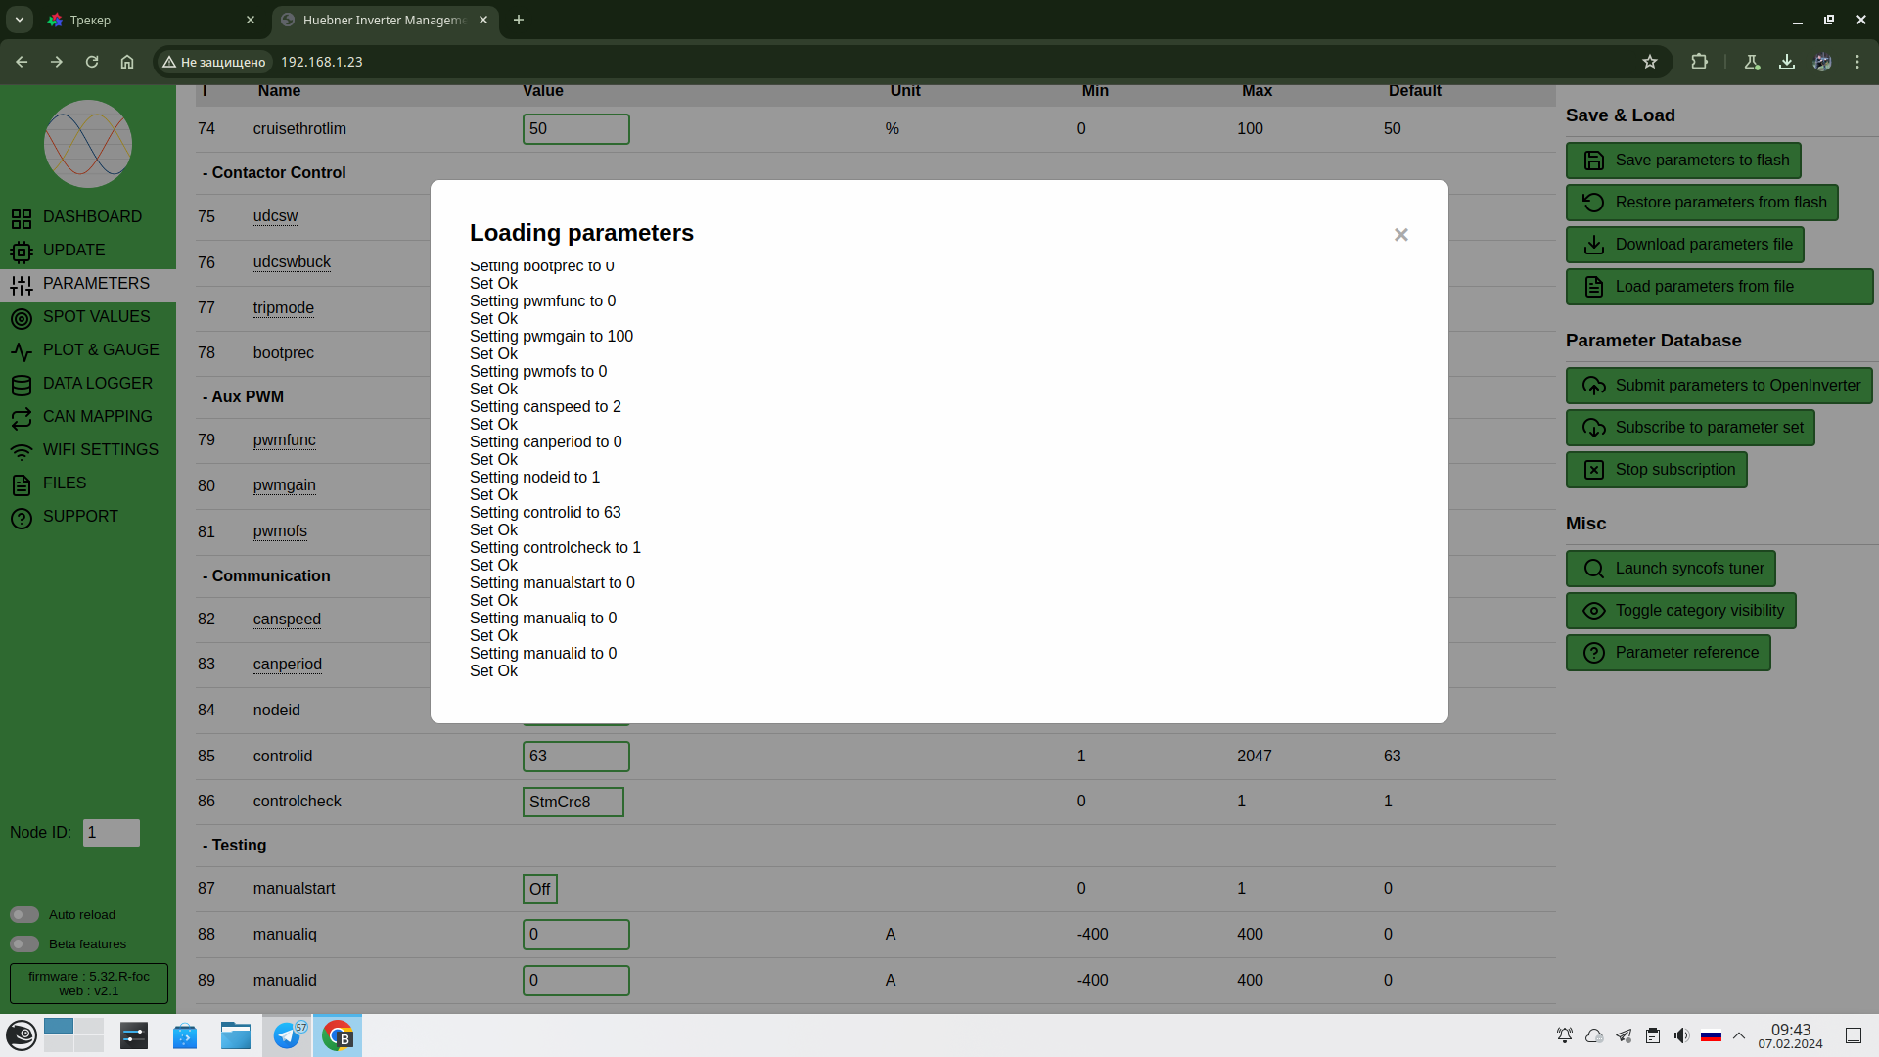Click the Plot & Gauge waveform icon
The height and width of the screenshot is (1057, 1879).
pos(22,351)
